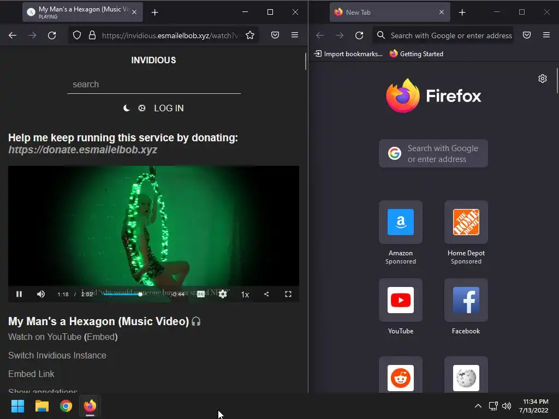Viewport: 559px width, 419px height.
Task: Open New Tab personalize gear icon
Action: point(543,79)
